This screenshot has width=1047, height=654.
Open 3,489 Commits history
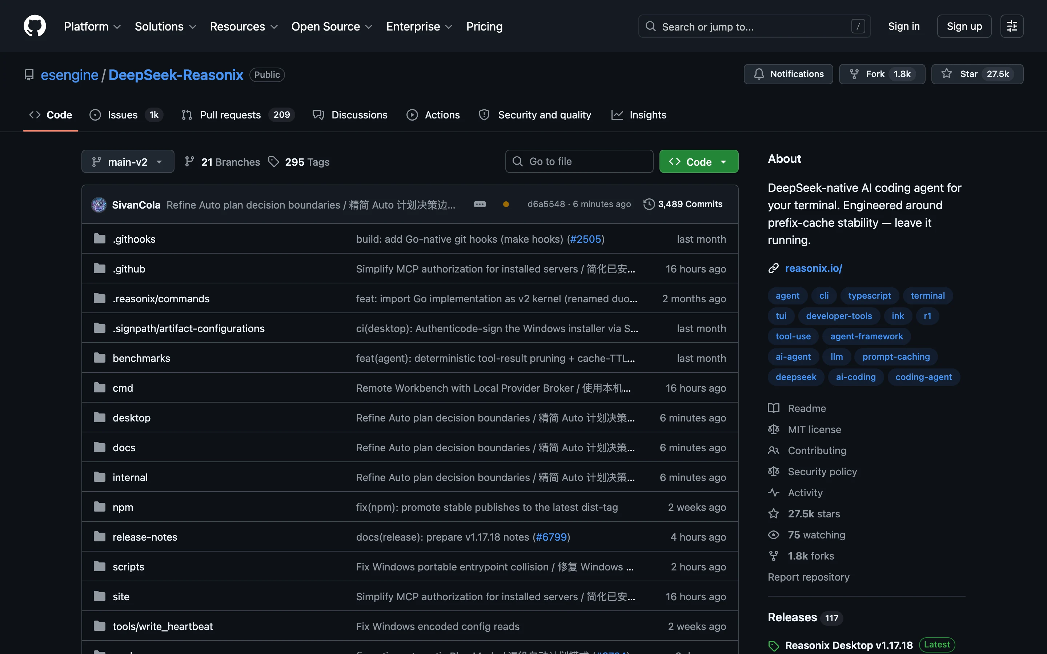tap(683, 204)
